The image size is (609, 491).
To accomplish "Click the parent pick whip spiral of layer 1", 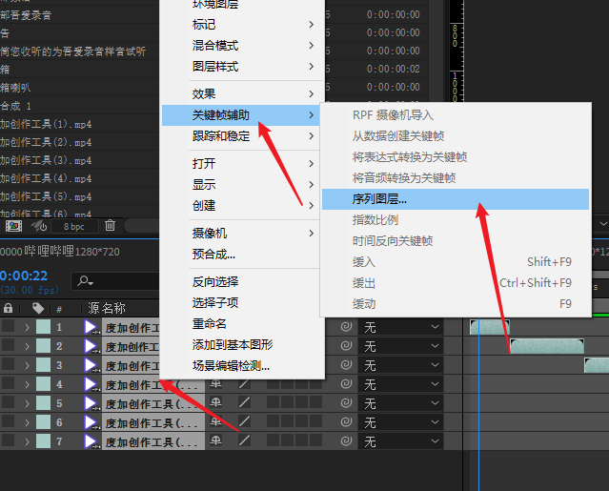I will pyautogui.click(x=346, y=327).
